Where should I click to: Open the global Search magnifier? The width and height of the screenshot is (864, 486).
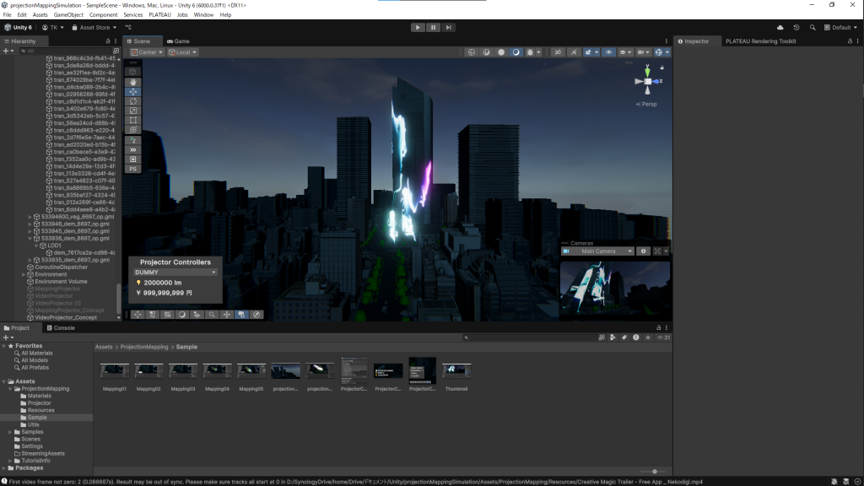[x=813, y=28]
